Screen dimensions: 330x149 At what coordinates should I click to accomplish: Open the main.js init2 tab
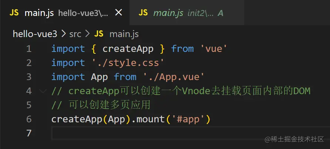pyautogui.click(x=187, y=13)
